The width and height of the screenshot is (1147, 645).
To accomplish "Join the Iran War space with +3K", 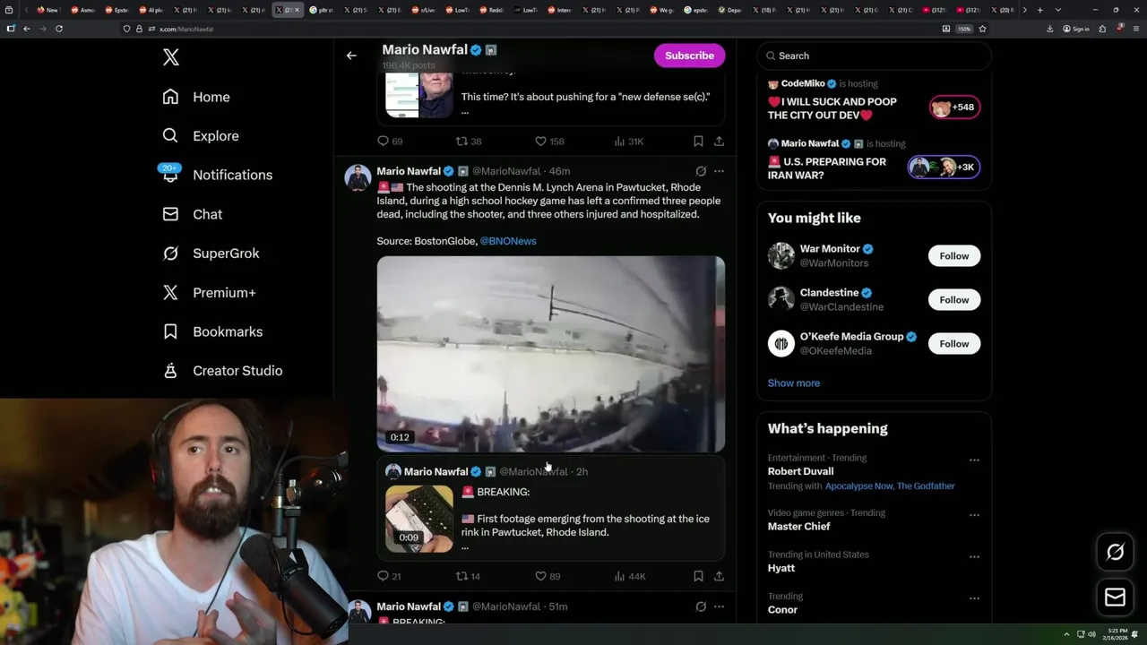I will coord(944,168).
